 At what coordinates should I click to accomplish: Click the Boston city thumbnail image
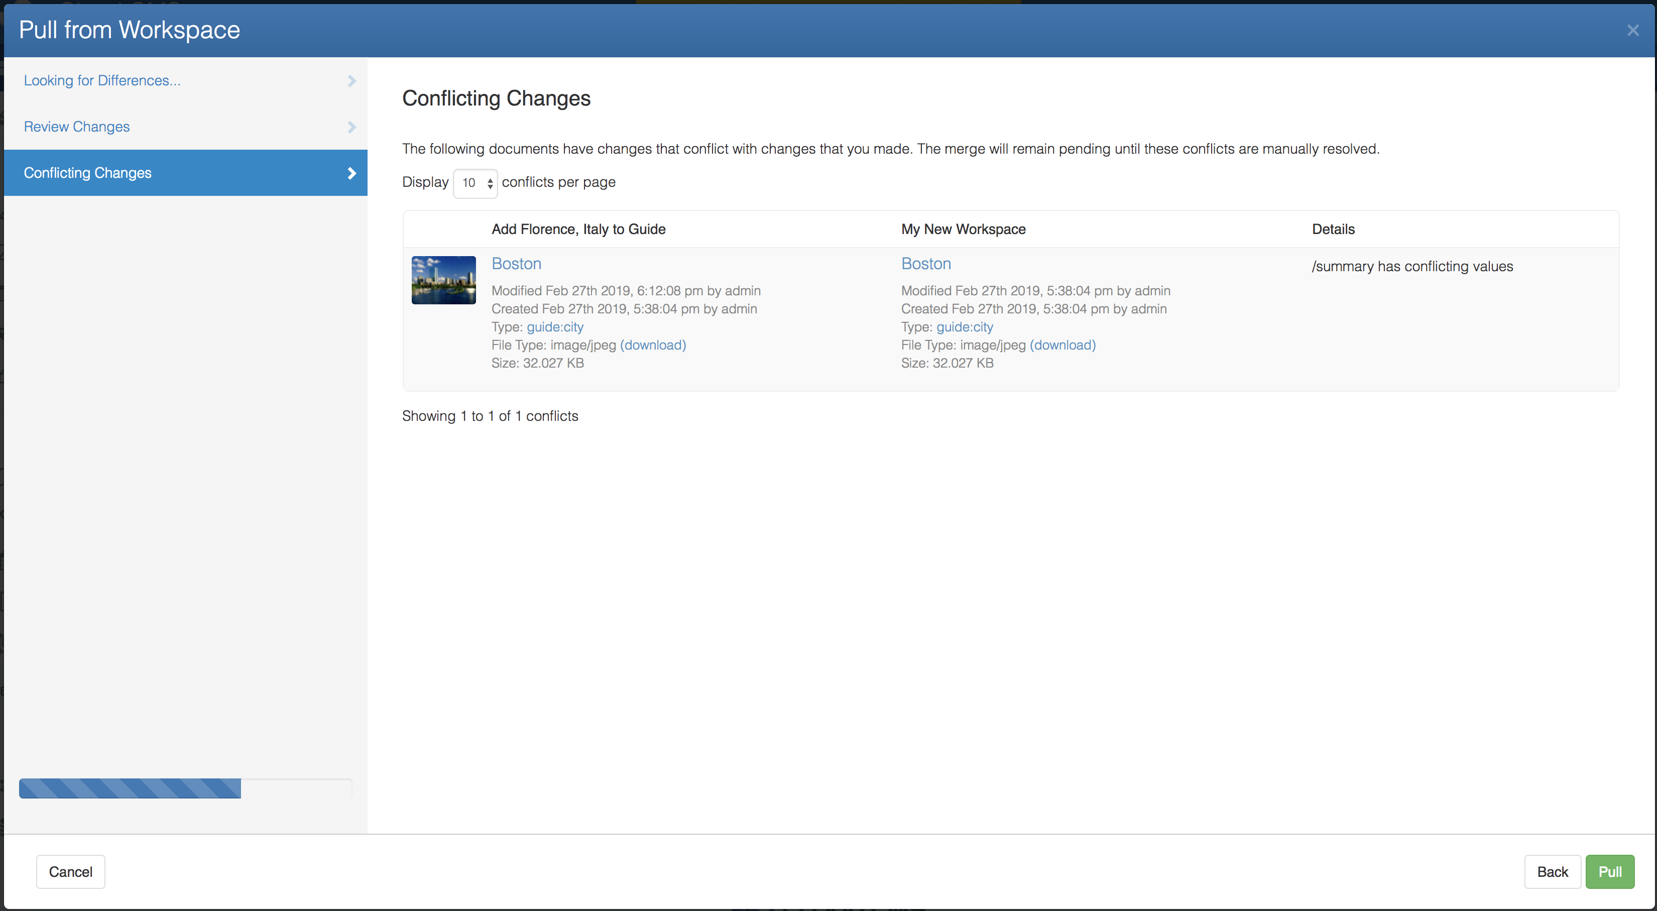[x=443, y=280]
